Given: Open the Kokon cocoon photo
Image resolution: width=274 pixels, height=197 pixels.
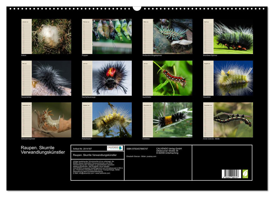Looking at the screenshot, I should coord(51,36).
